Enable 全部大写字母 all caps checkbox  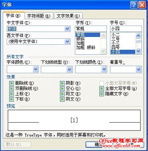tap(102, 88)
